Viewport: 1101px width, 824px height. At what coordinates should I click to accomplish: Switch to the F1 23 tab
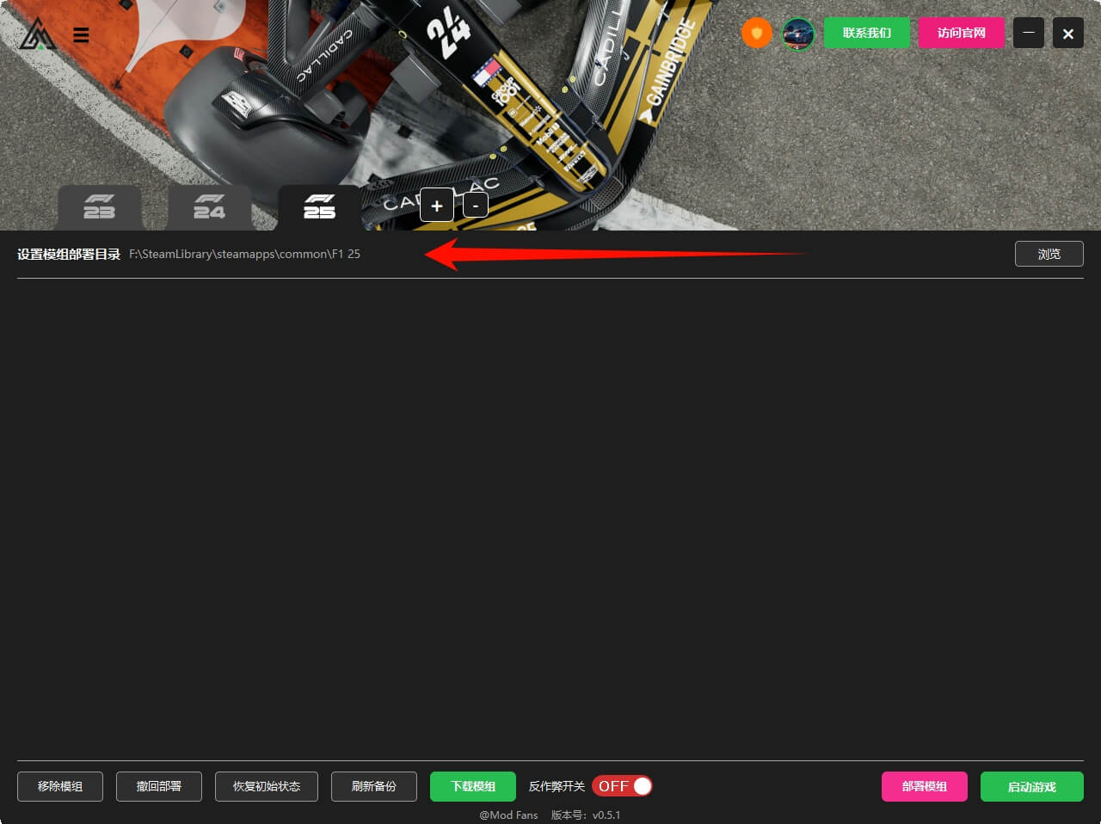click(x=100, y=207)
